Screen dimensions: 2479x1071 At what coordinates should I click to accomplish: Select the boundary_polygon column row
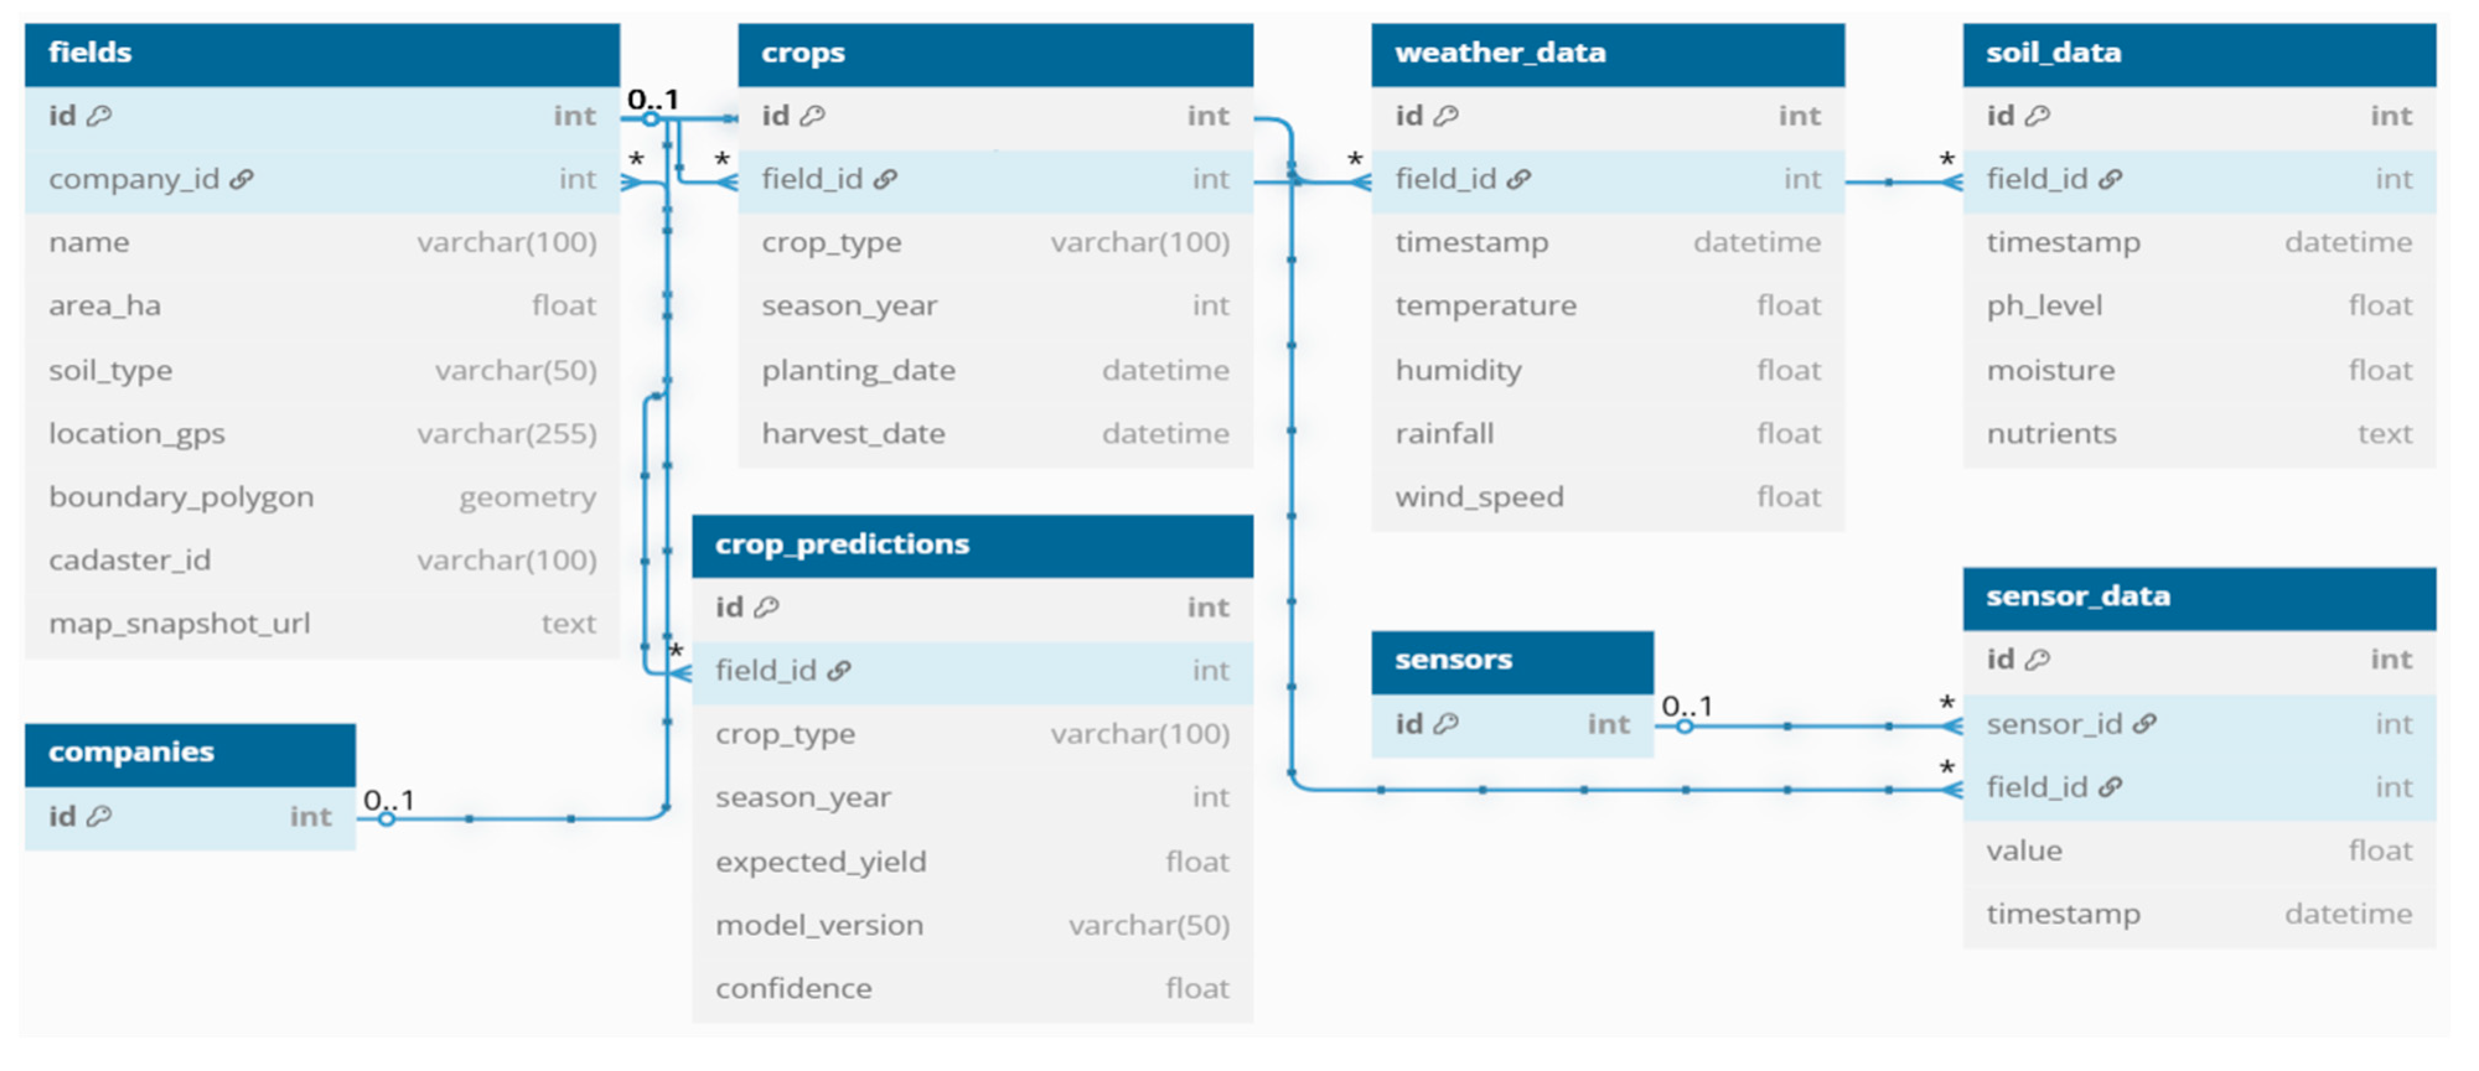(322, 497)
